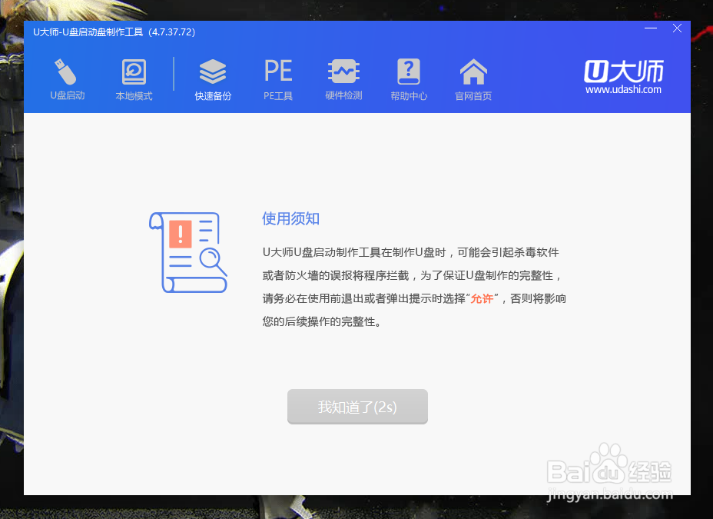Switch to 本地模式 local mode icon

click(134, 78)
